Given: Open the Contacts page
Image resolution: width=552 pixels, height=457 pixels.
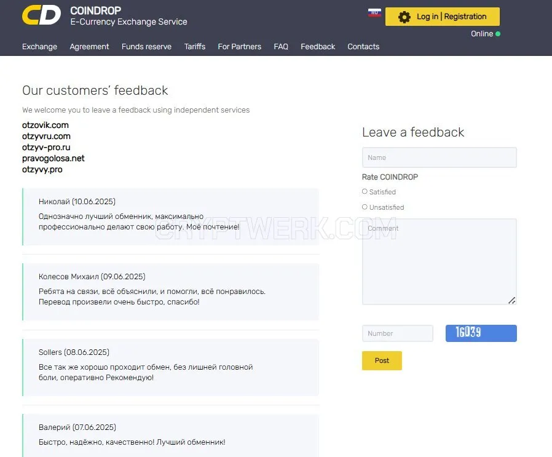Looking at the screenshot, I should [x=363, y=47].
